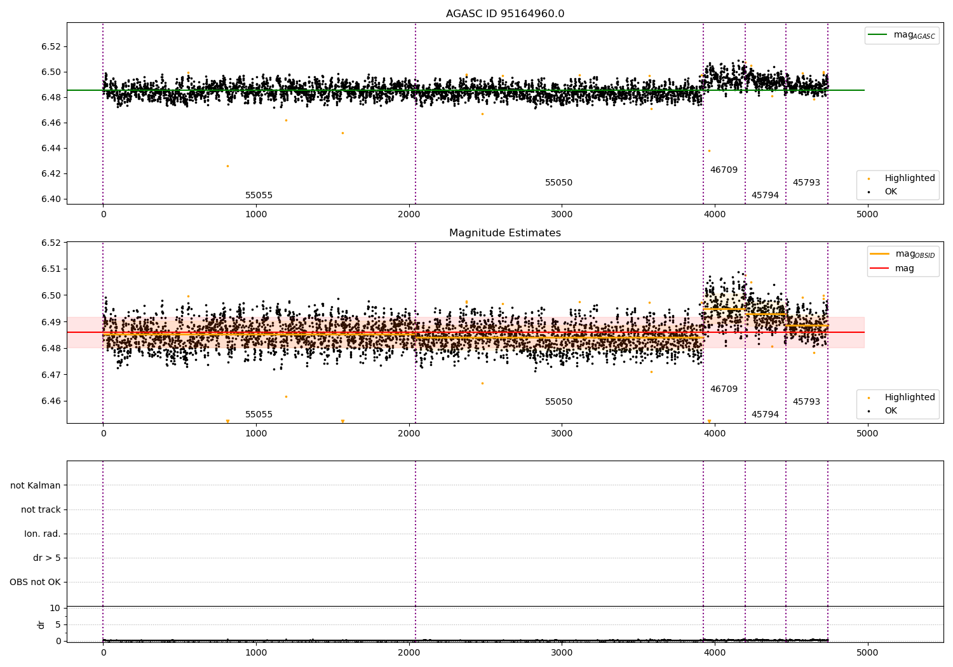Click 'Highlighted' in the Magnitude Estimates legend
The image size is (953, 667).
[910, 398]
